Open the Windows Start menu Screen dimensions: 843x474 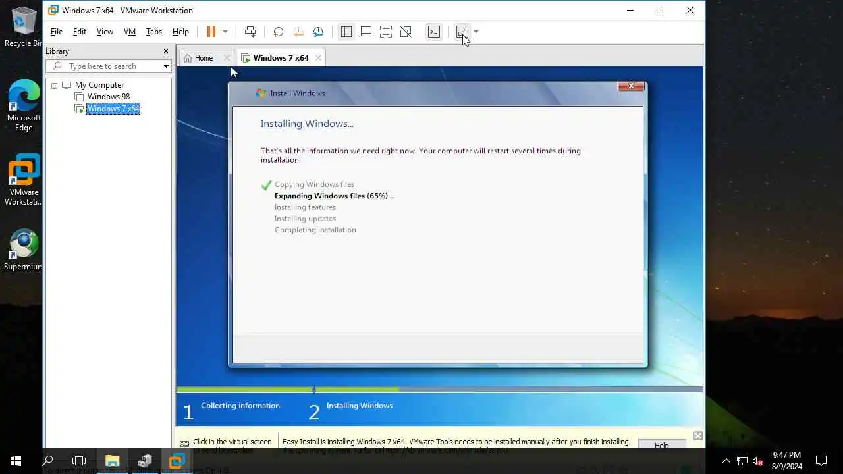coord(16,461)
